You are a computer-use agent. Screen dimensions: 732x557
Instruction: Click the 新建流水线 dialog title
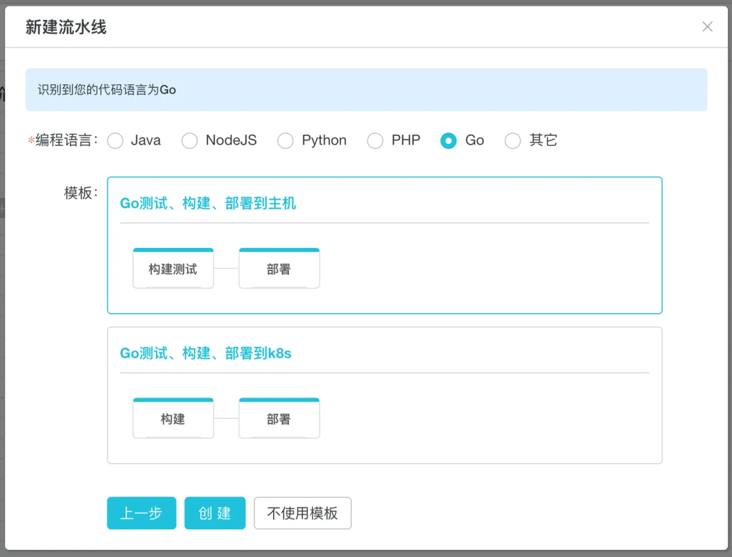pos(66,27)
